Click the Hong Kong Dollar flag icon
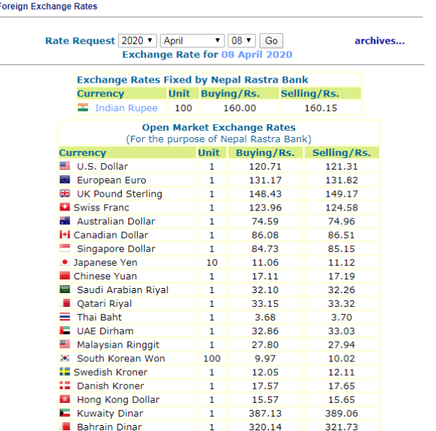The height and width of the screenshot is (431, 436). (65, 399)
